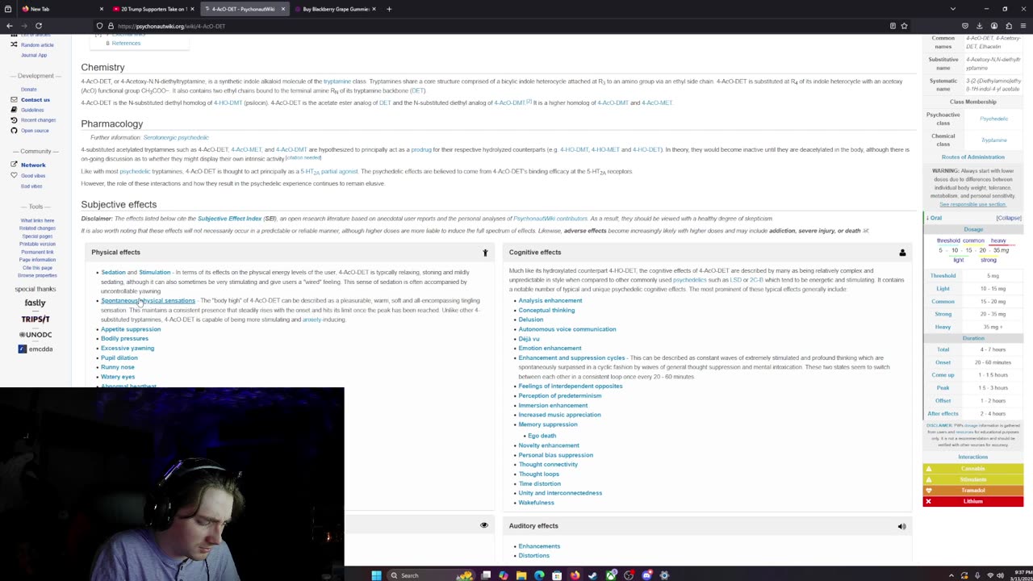Click the tracking protection shield icon
Image resolution: width=1033 pixels, height=581 pixels.
click(x=99, y=26)
